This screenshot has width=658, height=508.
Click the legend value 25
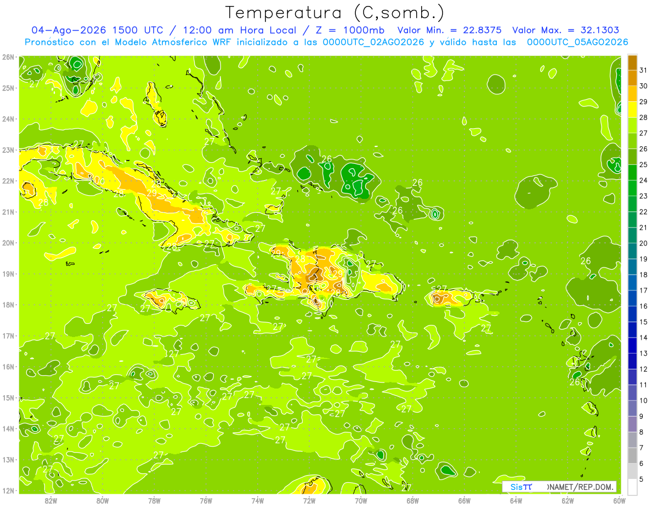pyautogui.click(x=644, y=164)
